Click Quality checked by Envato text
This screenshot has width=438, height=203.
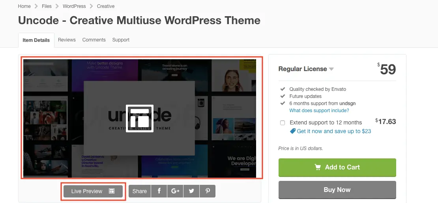tap(318, 89)
